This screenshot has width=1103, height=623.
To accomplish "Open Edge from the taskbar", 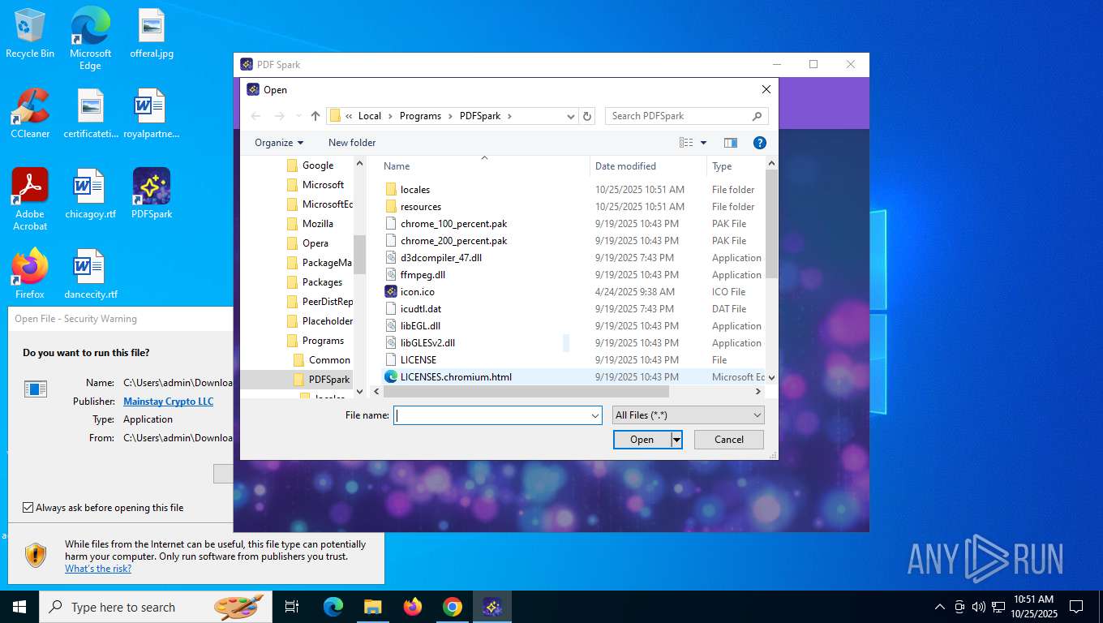I will coord(333,607).
